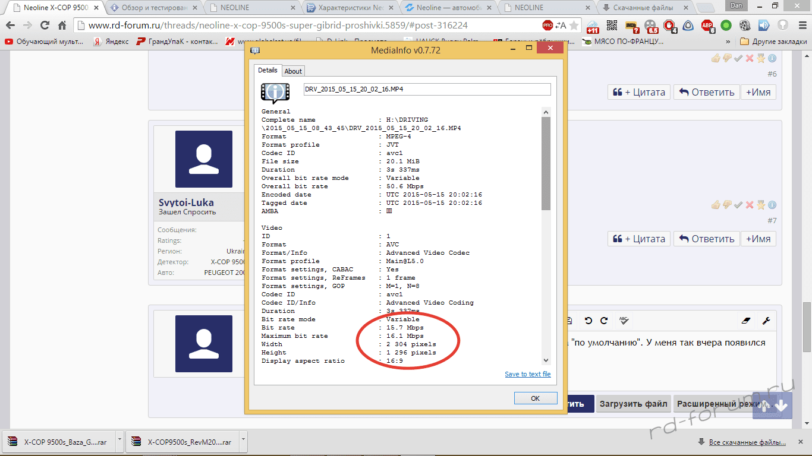Open the Яндекс bookmark
The image size is (812, 456).
(x=111, y=42)
